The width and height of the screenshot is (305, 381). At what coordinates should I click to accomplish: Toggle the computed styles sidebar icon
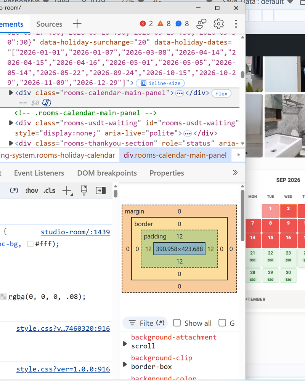pos(101,191)
